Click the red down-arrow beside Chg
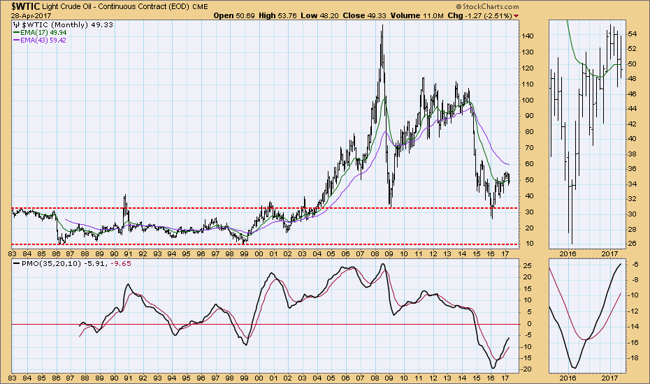Image resolution: width=650 pixels, height=384 pixels. 517,15
